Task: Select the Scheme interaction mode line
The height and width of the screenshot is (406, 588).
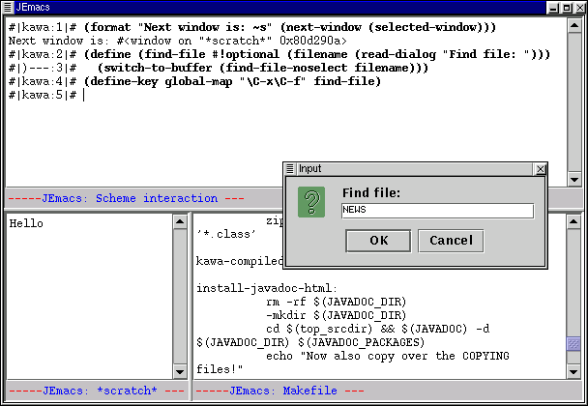Action: point(126,198)
